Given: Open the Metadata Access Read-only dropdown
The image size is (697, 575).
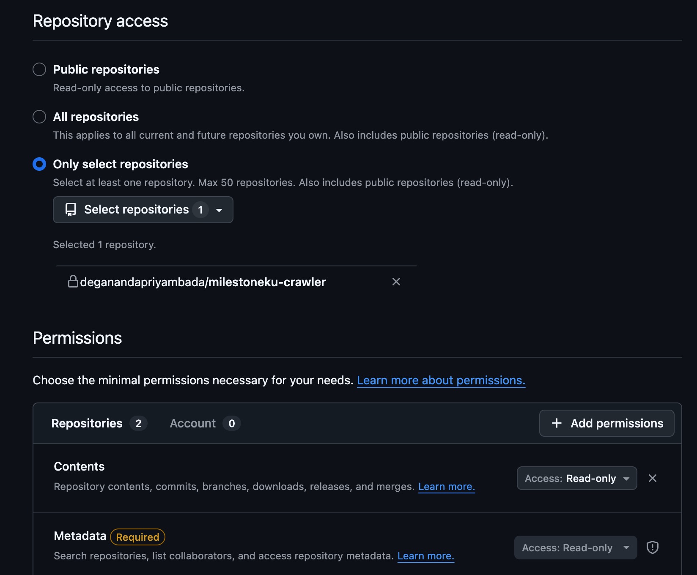Looking at the screenshot, I should click(575, 548).
